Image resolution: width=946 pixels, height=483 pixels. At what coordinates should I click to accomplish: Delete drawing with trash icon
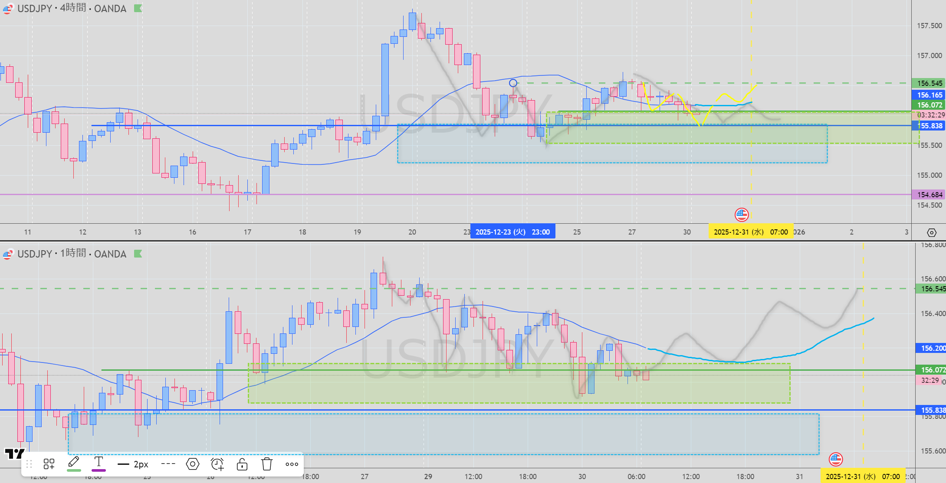pyautogui.click(x=267, y=464)
